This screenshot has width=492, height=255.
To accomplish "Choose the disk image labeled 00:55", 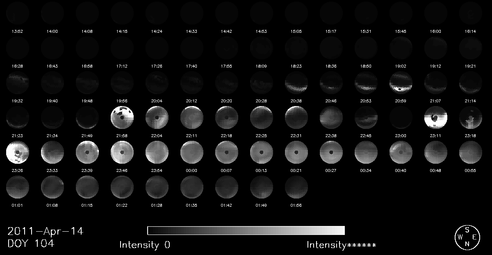I will coord(471,152).
